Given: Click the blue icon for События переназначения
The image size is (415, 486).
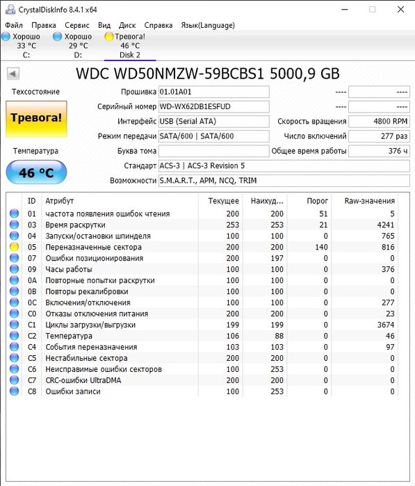Looking at the screenshot, I should 15,347.
